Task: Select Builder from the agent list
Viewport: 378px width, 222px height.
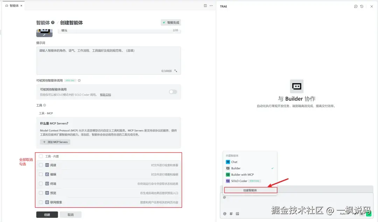Action: point(250,168)
